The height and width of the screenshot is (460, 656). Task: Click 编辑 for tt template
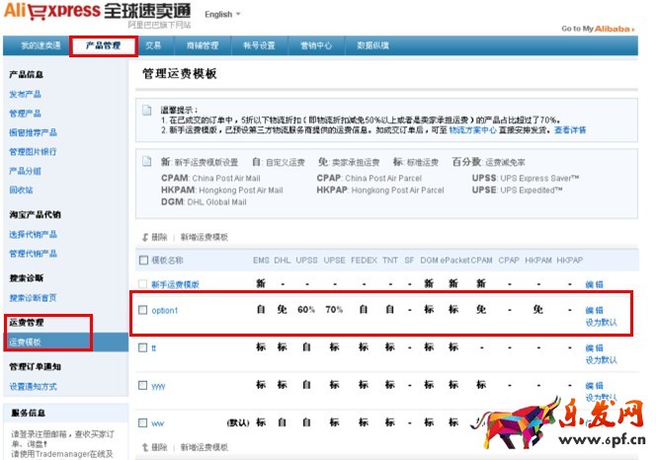594,347
